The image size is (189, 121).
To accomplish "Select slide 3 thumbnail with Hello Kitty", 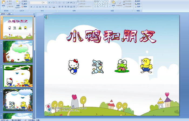I will [18, 76].
